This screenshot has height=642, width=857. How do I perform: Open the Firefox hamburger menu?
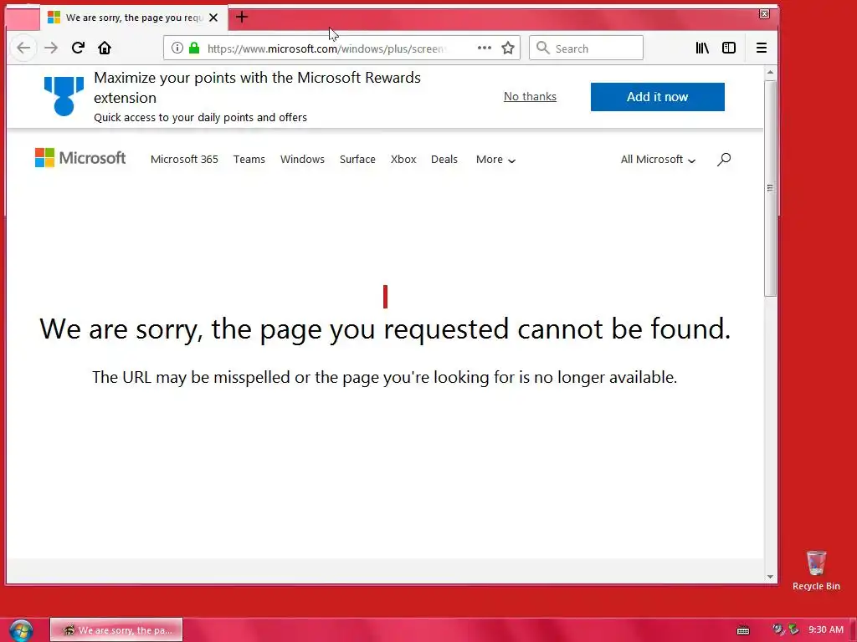[762, 48]
